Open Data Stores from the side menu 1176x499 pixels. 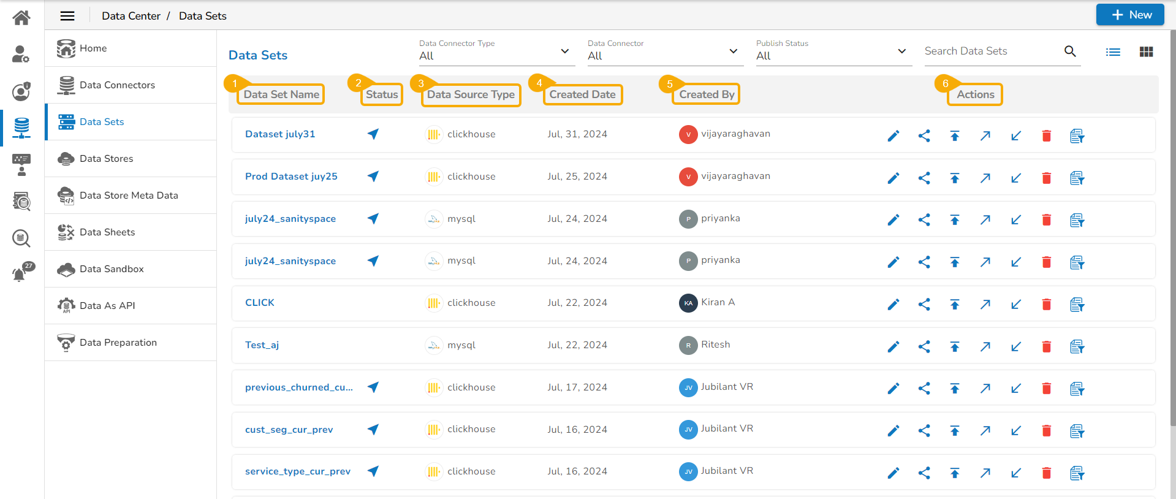point(106,159)
